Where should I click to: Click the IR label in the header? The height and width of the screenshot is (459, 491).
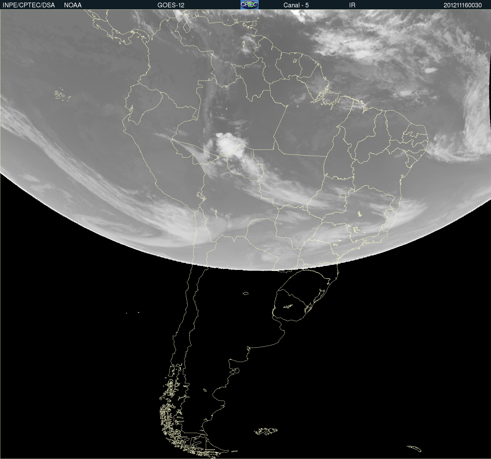point(352,5)
